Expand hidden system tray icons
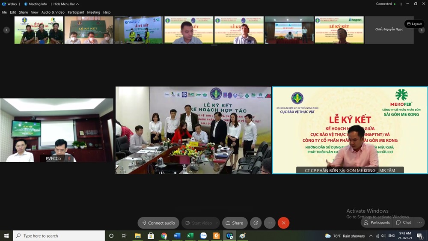This screenshot has height=241, width=428. click(371, 236)
